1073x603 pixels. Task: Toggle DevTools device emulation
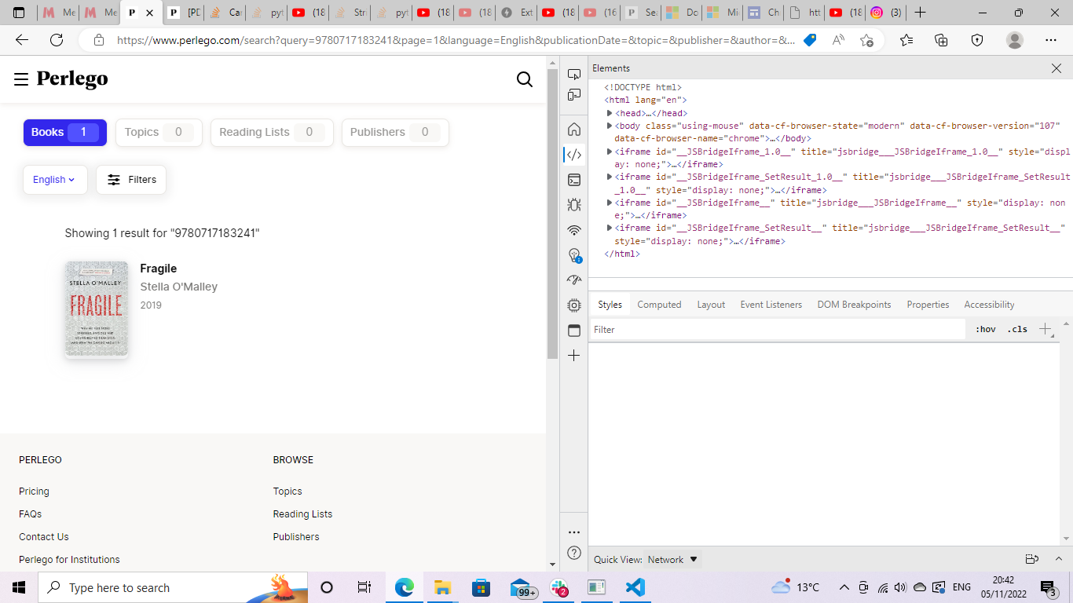(x=574, y=95)
